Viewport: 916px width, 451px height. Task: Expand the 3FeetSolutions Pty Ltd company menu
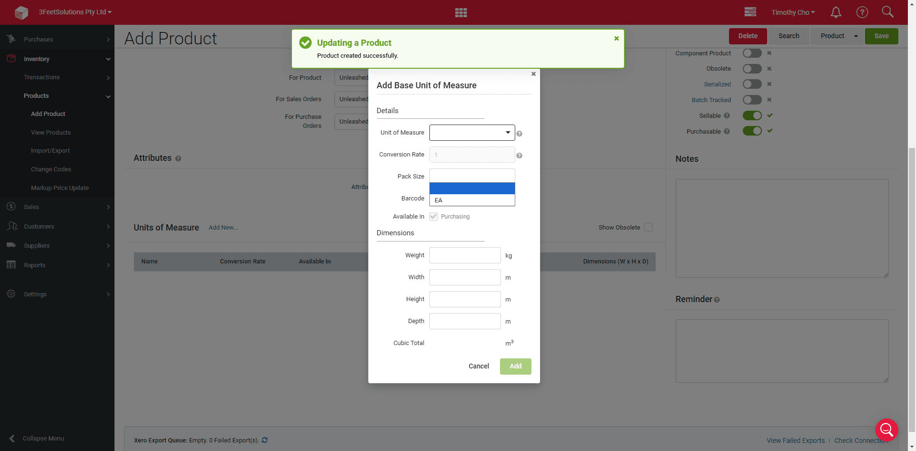coord(75,12)
